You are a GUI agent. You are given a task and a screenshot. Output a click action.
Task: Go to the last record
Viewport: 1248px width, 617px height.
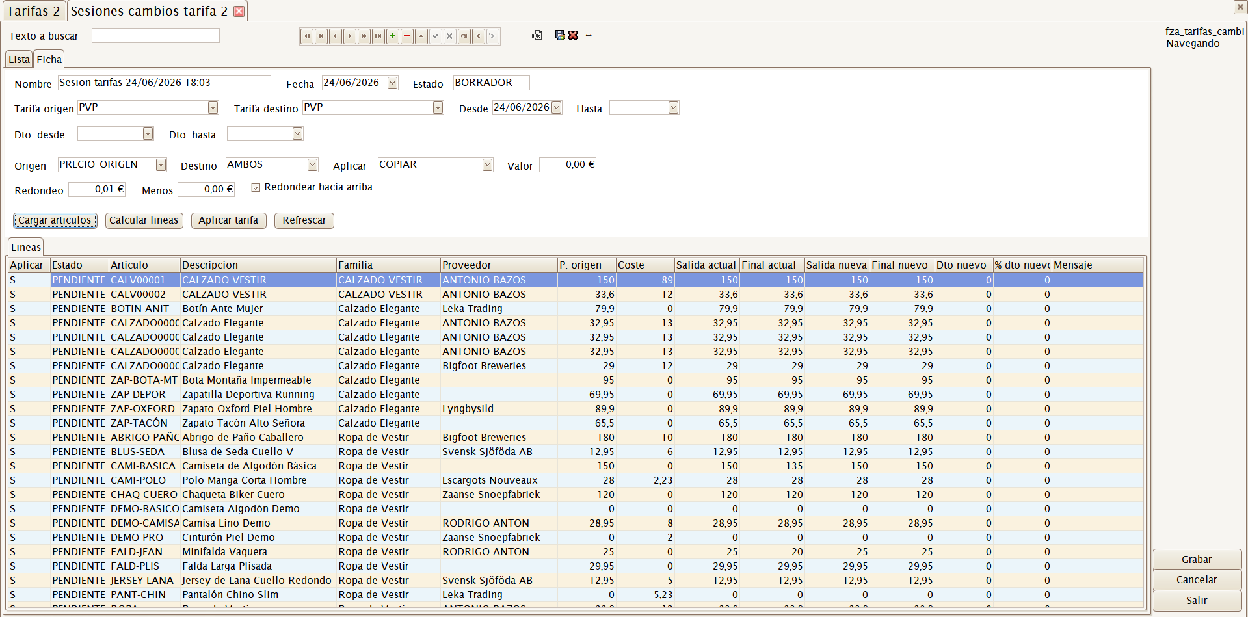pos(378,36)
